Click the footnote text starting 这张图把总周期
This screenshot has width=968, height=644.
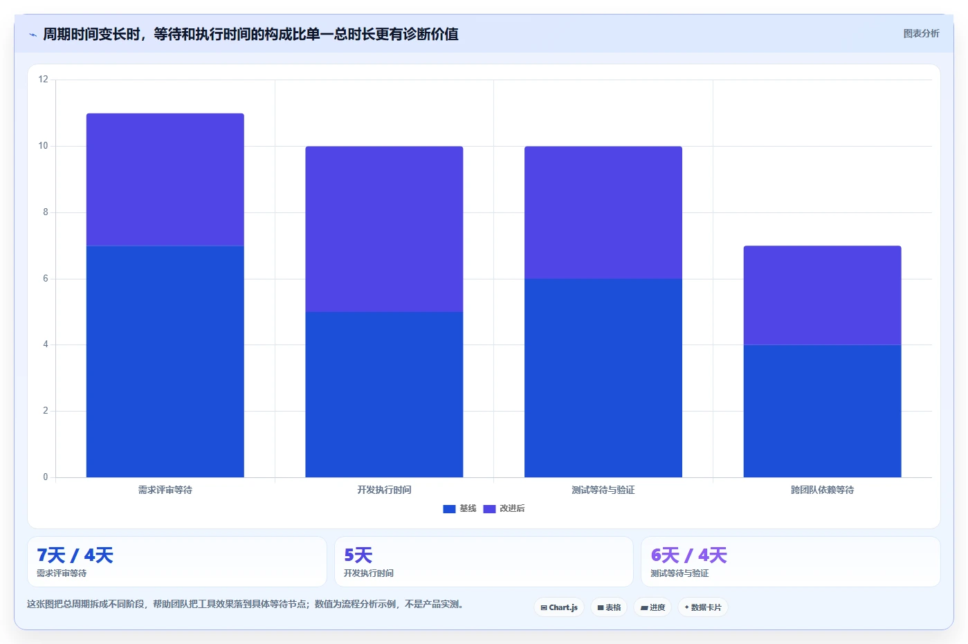tap(245, 604)
